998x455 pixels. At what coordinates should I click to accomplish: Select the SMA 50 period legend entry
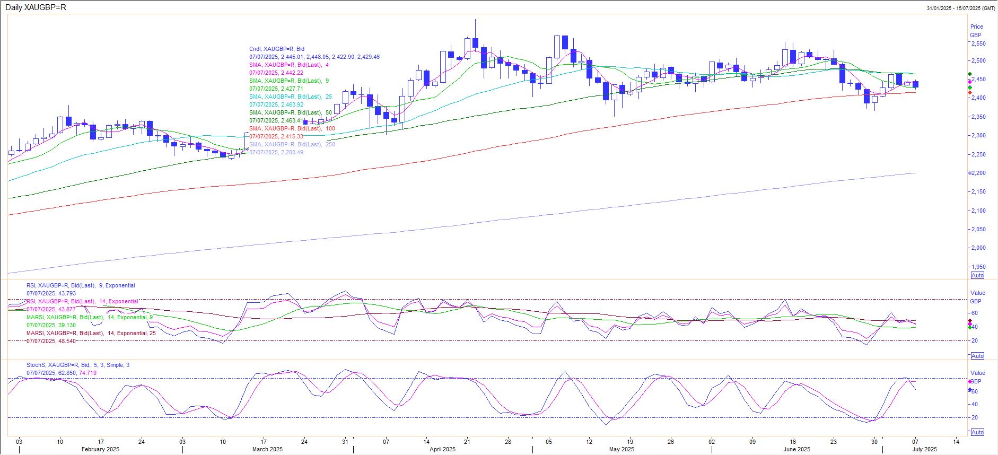pos(291,112)
